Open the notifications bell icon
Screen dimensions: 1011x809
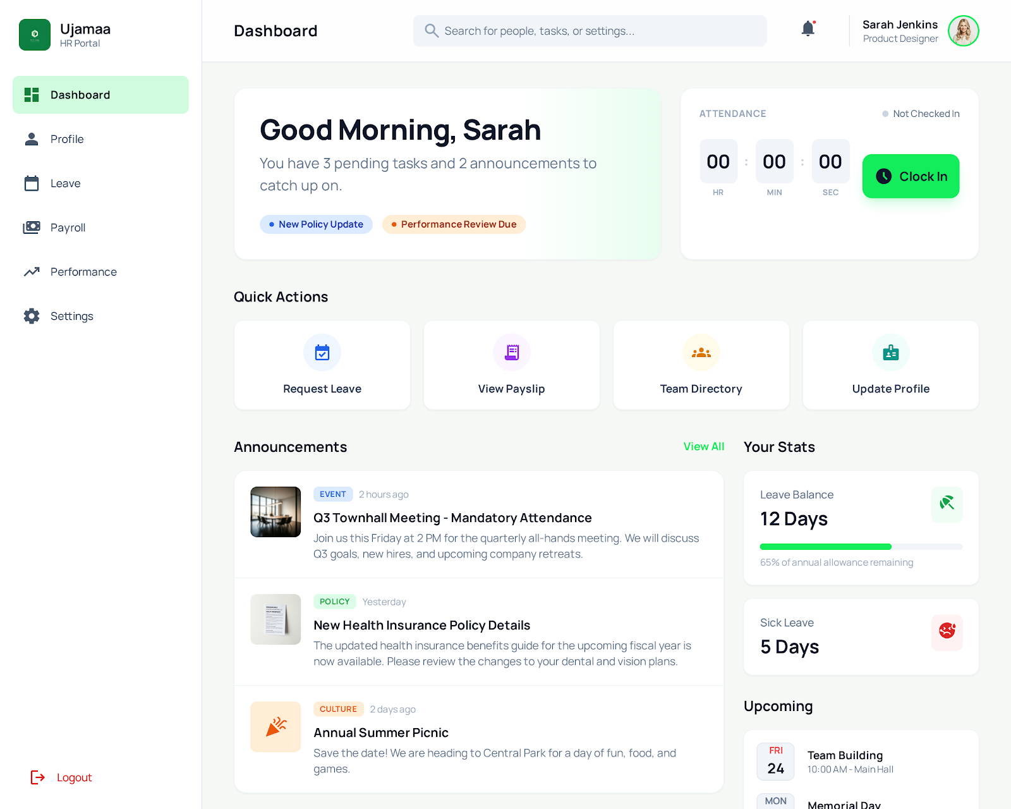tap(808, 29)
